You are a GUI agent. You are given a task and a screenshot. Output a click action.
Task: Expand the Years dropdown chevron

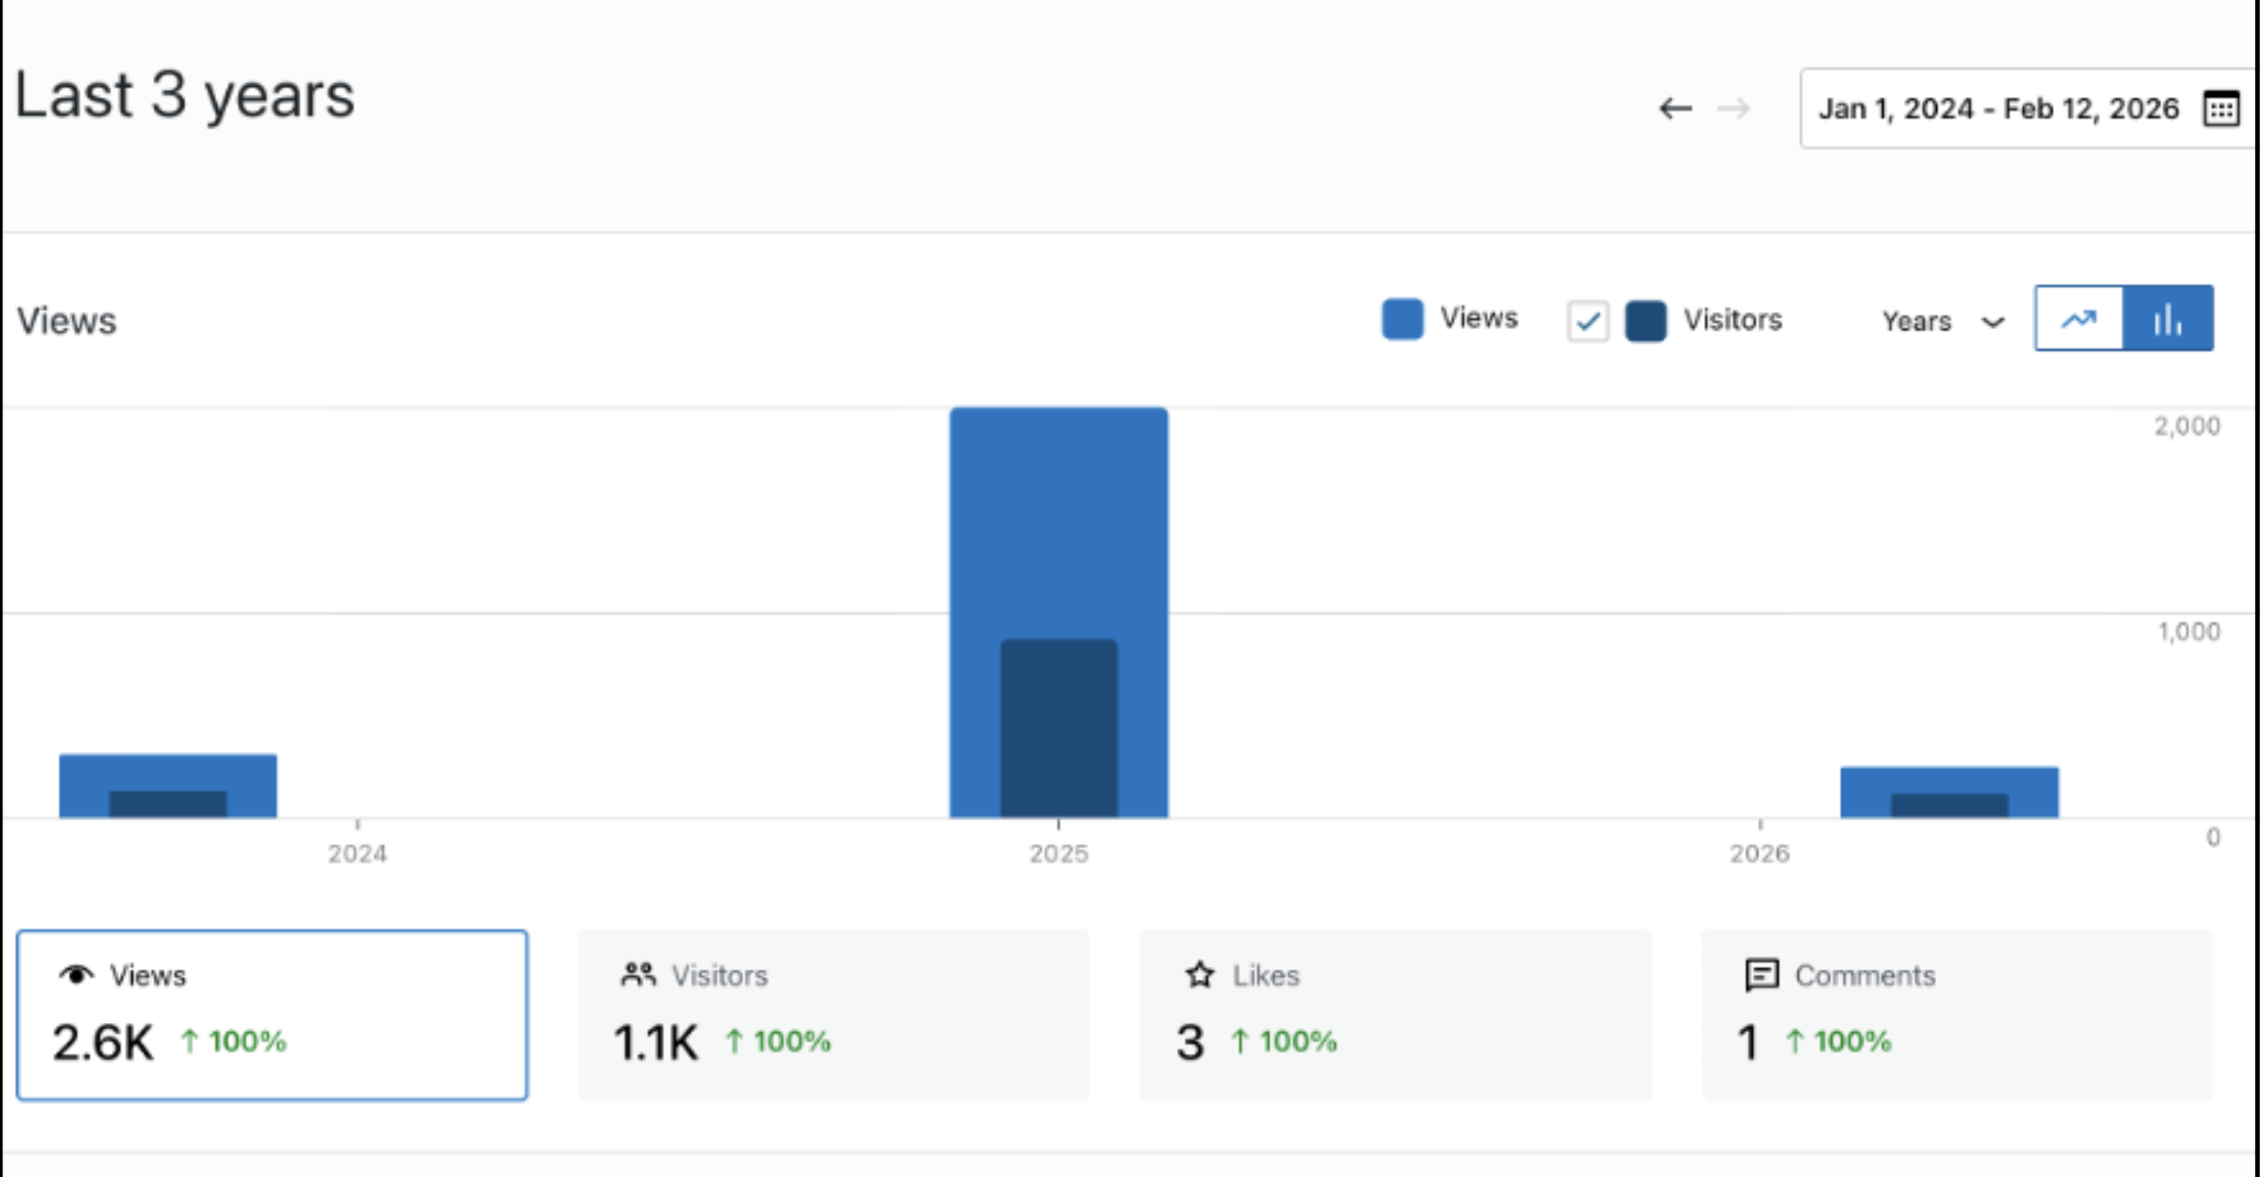(1993, 322)
